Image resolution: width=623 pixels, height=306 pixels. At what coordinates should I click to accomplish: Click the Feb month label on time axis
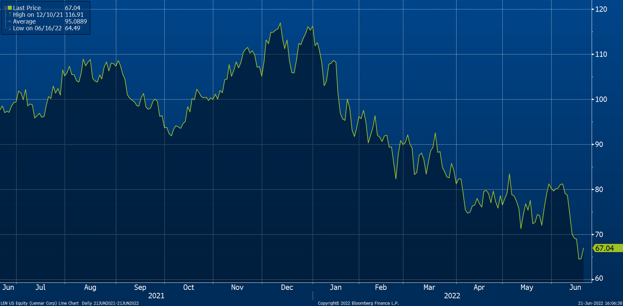pyautogui.click(x=381, y=287)
